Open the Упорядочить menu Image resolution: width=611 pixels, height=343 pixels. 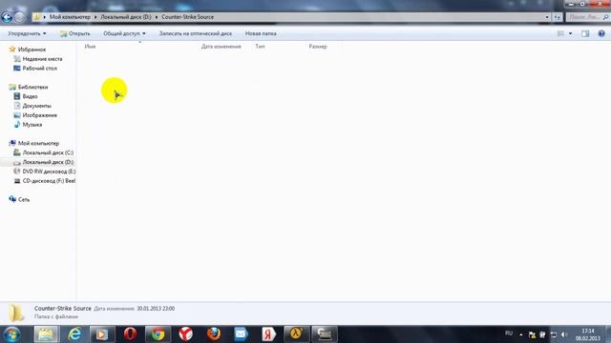[x=27, y=33]
